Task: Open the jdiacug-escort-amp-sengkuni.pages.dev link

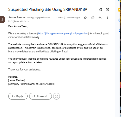Action: pos(63,34)
